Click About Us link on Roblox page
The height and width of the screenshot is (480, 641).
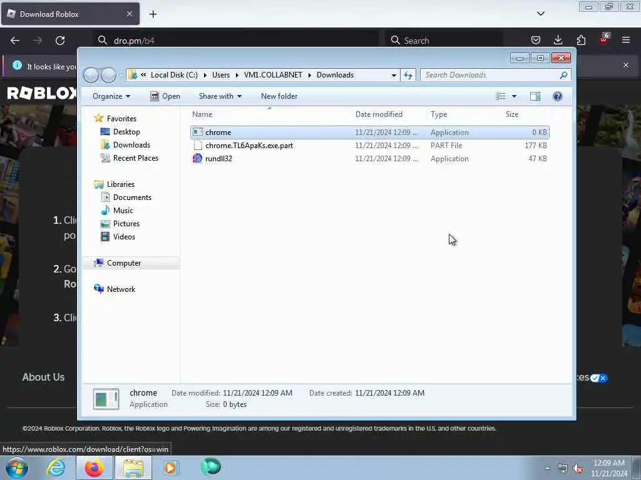(x=43, y=377)
